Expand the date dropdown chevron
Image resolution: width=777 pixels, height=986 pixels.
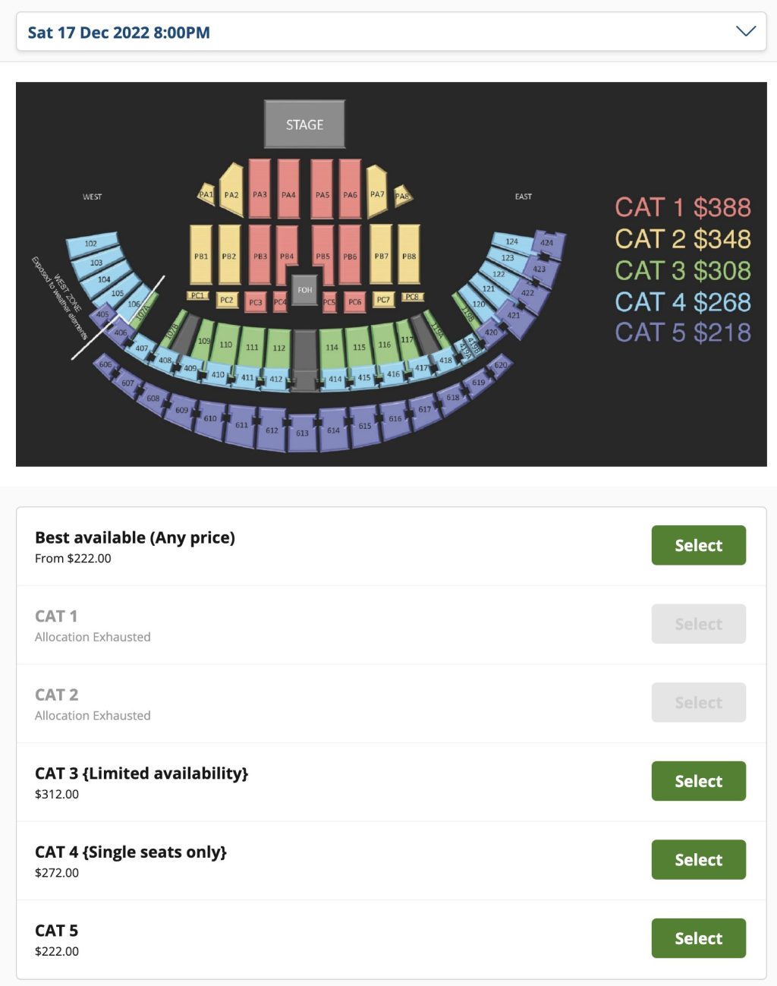[x=746, y=32]
